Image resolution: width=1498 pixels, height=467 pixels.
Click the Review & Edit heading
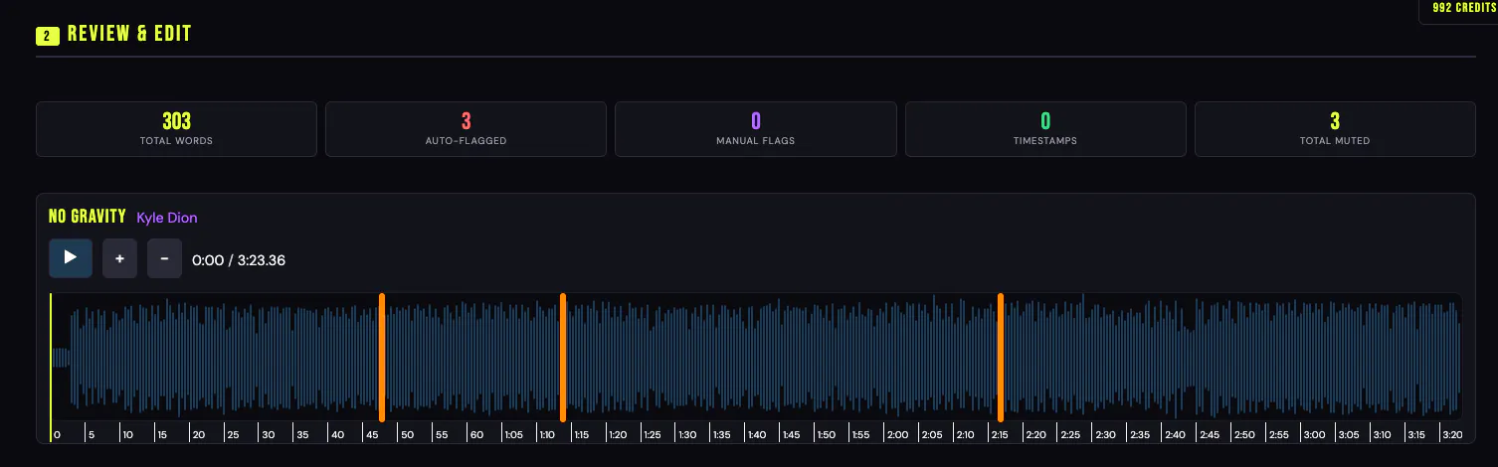129,35
